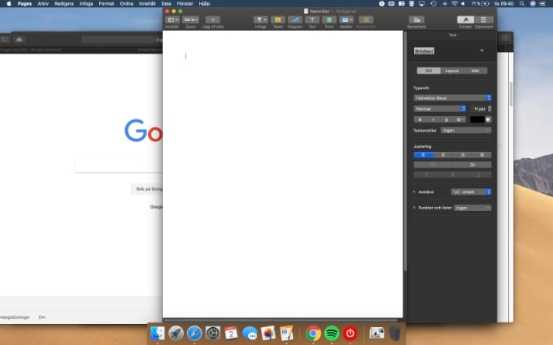
Task: Open Messages from the Dock
Action: [x=250, y=333]
